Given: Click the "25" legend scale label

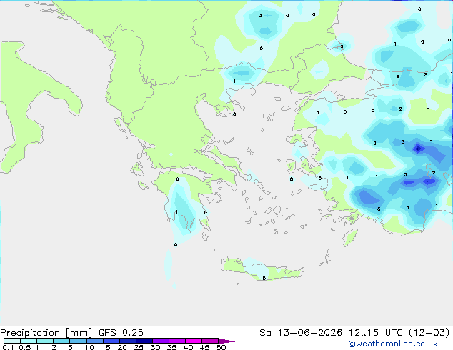Looking at the screenshot, I should (139, 347).
